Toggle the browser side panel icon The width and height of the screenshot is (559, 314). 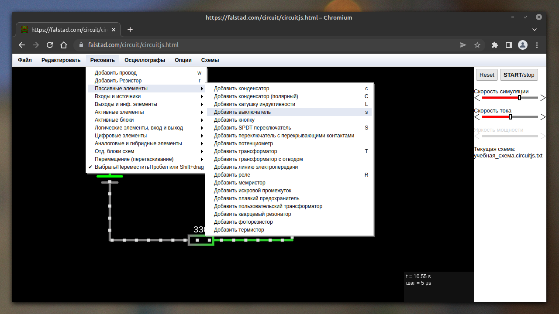[509, 45]
